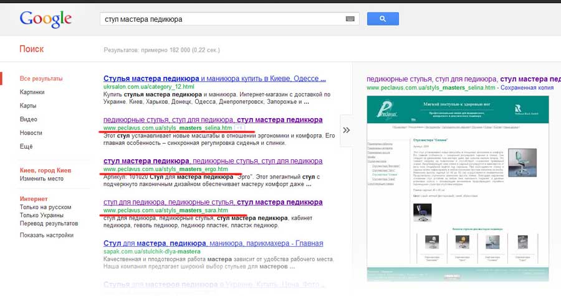
Task: Click 'Киев, город Киев' location text
Action: 46,170
